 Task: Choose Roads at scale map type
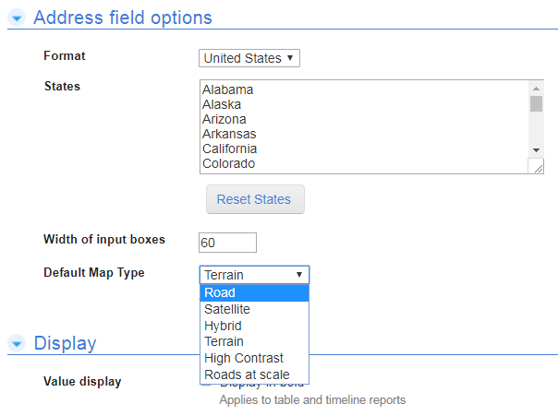point(254,374)
